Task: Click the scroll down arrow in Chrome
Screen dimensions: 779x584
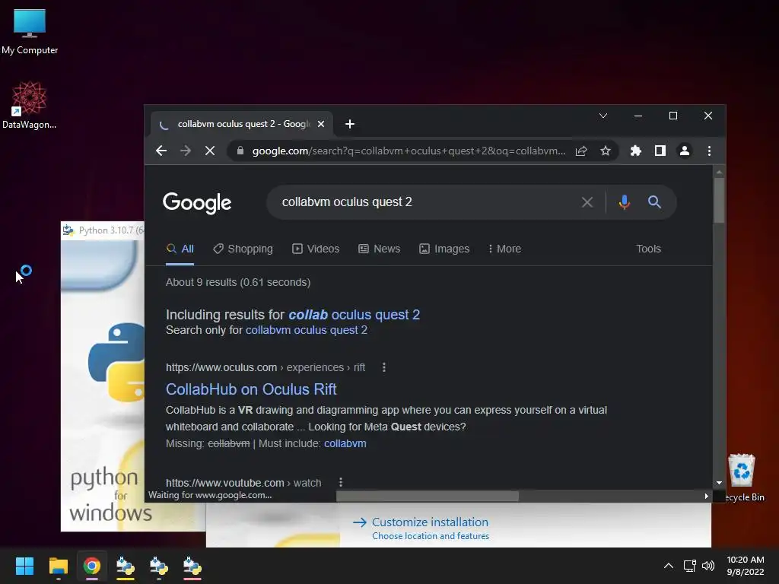Action: pos(719,483)
